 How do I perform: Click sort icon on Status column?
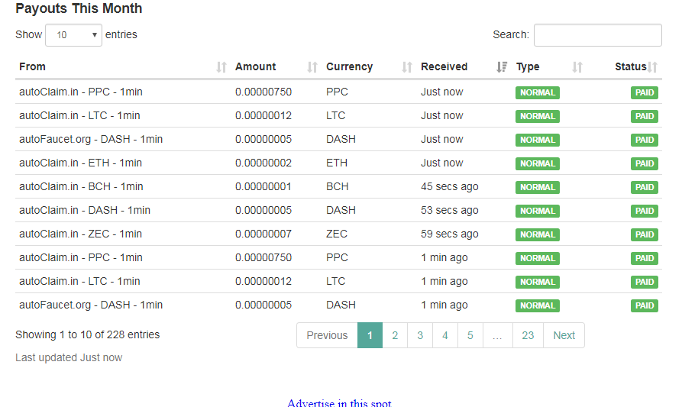point(653,67)
